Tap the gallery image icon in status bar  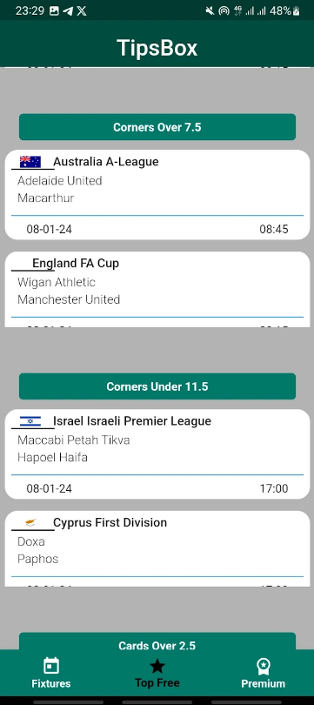tap(54, 10)
